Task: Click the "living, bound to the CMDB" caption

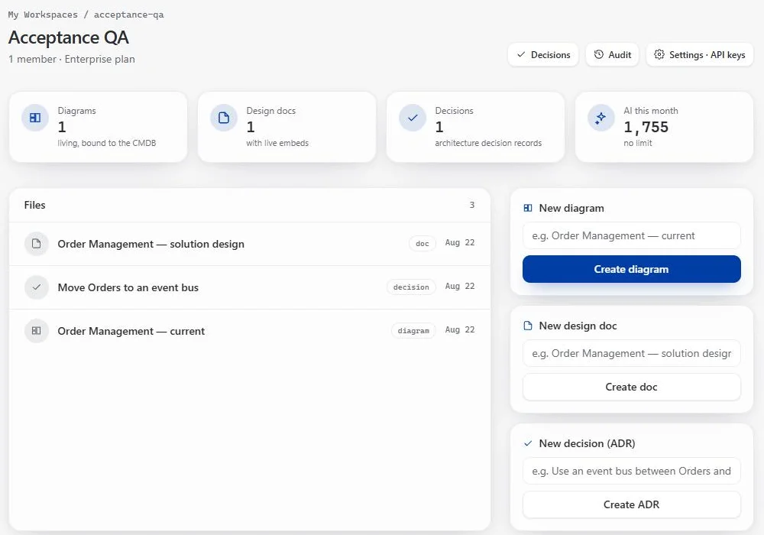Action: [x=107, y=143]
